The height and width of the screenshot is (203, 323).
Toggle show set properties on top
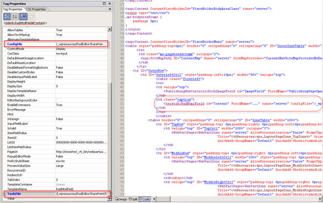tap(23, 17)
